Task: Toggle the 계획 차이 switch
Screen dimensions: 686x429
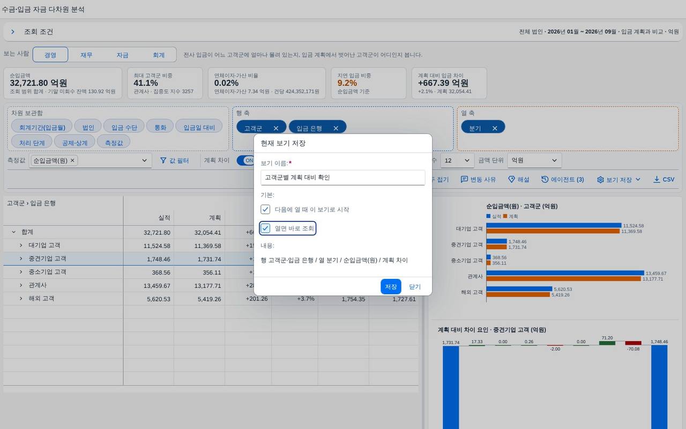Action: (246, 160)
